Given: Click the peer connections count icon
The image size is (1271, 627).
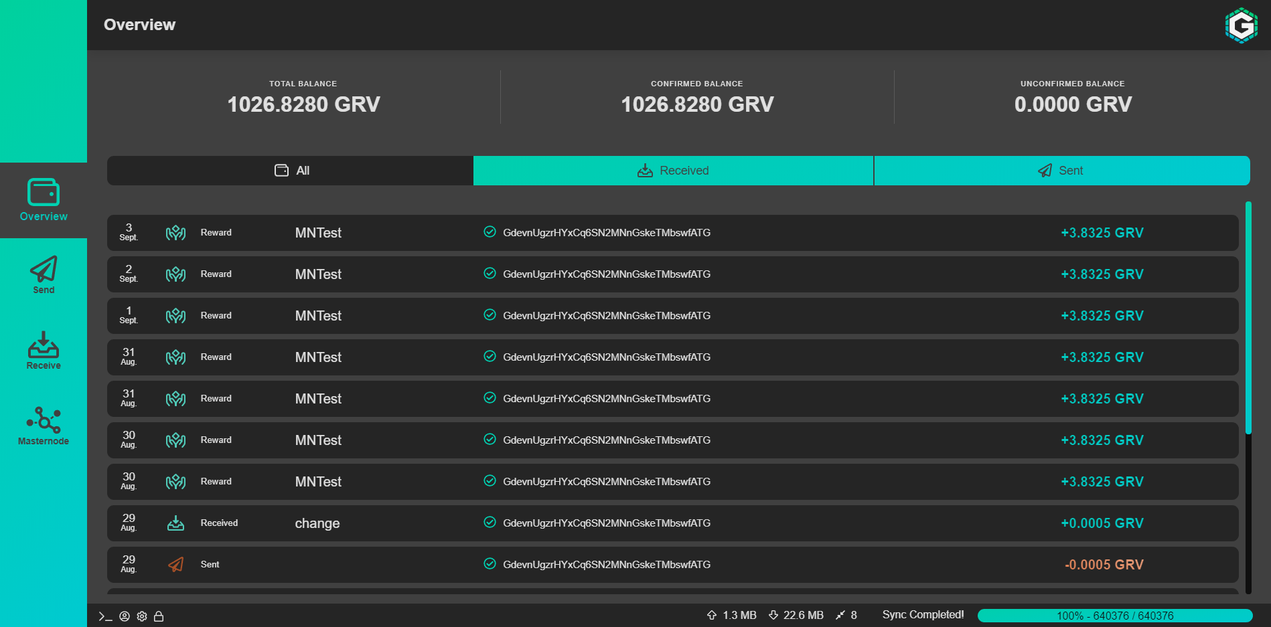Looking at the screenshot, I should [840, 615].
